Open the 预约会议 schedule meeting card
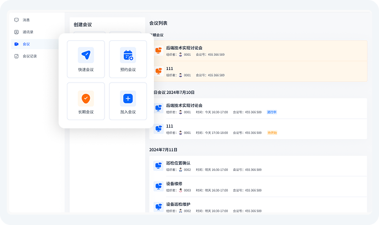 (128, 60)
